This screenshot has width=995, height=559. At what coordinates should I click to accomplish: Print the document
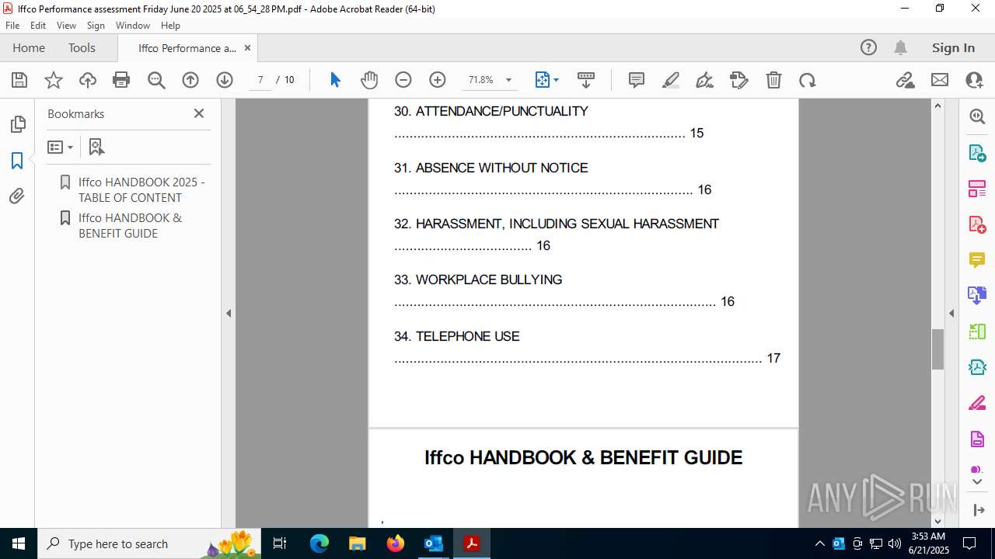(121, 80)
